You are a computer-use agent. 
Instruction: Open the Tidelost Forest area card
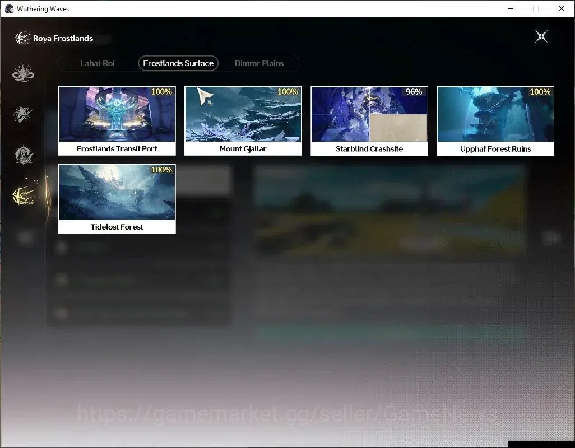[117, 199]
